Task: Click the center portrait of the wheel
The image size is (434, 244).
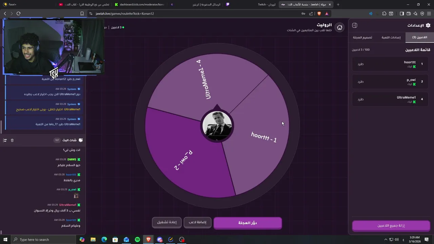Action: click(x=217, y=125)
